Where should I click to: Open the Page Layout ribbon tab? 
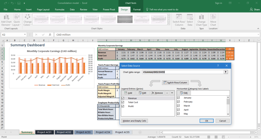43,9
